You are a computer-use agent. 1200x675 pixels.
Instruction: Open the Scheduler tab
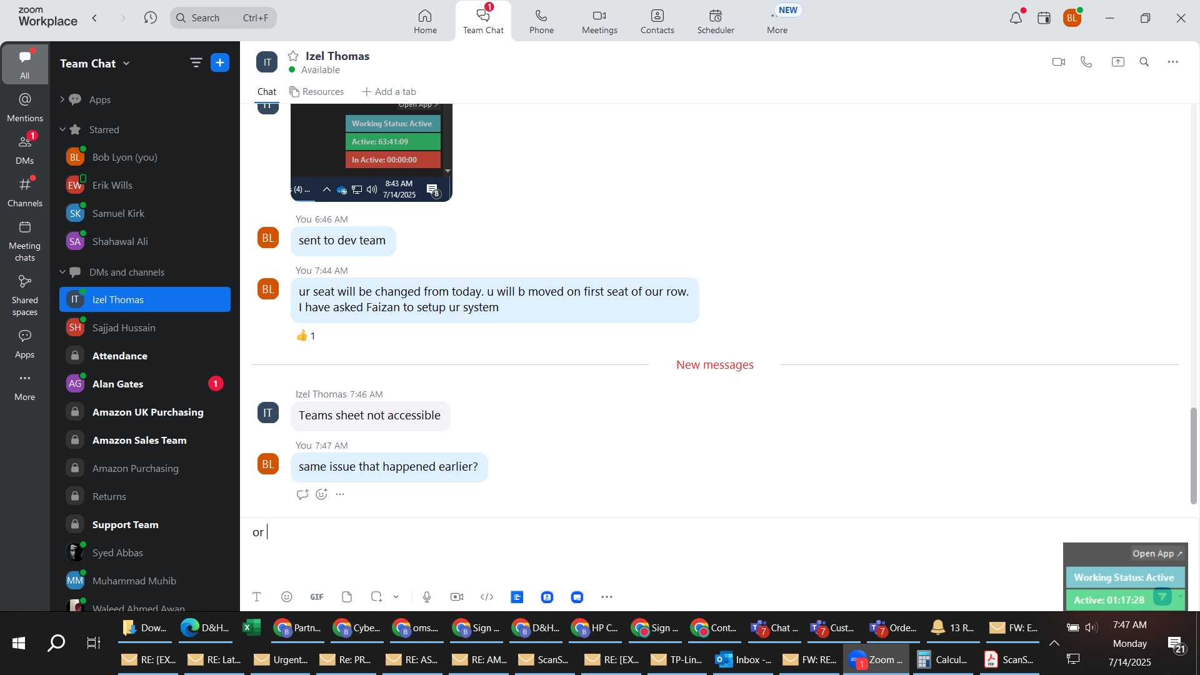point(716,21)
